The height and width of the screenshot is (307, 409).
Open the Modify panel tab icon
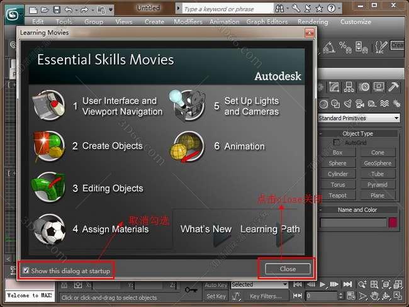click(x=334, y=87)
